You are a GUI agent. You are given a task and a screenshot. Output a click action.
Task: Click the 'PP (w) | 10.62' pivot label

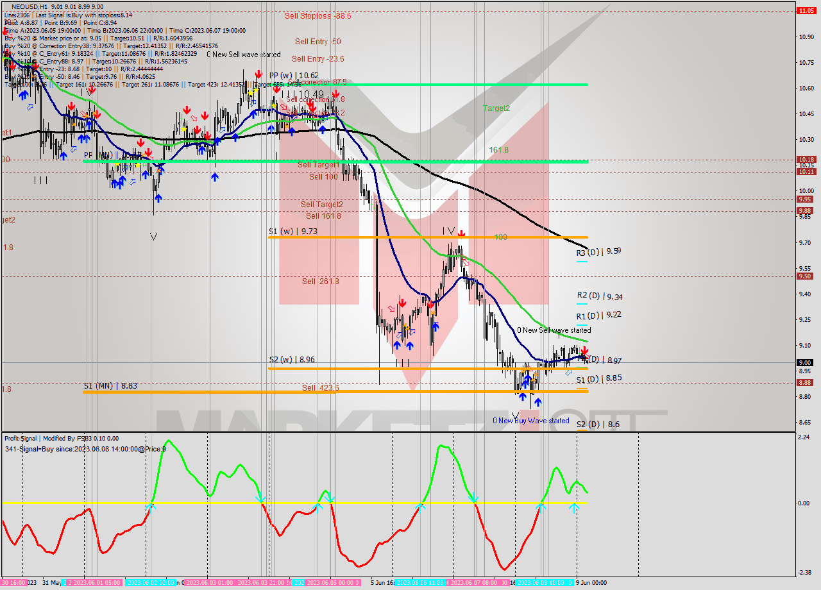tap(294, 75)
